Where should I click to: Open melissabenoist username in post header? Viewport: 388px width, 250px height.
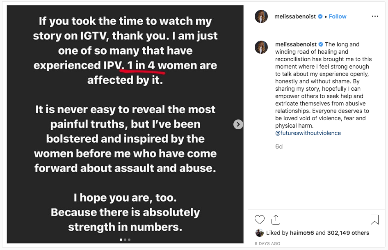click(x=295, y=16)
